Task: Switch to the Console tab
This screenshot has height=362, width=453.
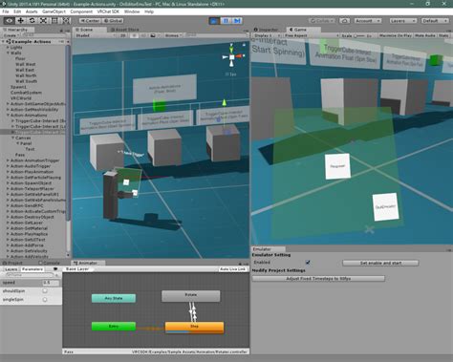Action: pos(49,263)
